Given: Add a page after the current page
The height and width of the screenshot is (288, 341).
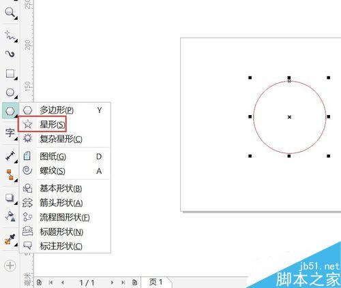Looking at the screenshot, I should click(134, 283).
